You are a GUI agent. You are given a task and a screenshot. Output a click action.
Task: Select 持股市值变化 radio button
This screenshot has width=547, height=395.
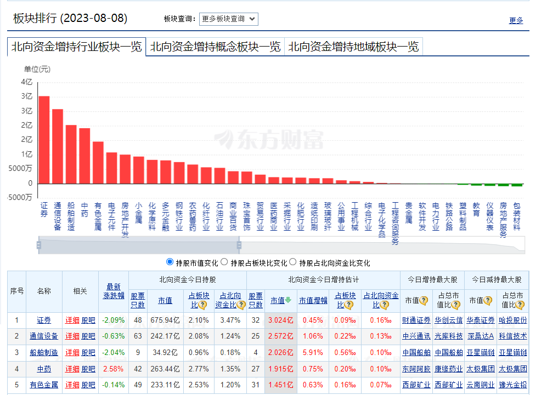(170, 262)
